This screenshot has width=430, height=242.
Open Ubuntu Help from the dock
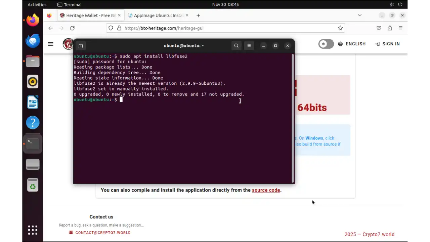(x=33, y=122)
